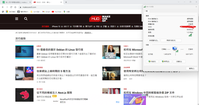Close the tablet banner ad
199x105 pixels.
(147, 95)
